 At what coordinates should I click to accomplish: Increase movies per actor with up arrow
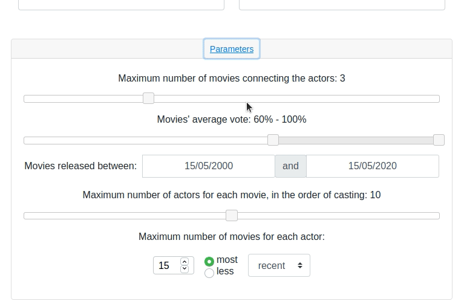click(x=185, y=262)
